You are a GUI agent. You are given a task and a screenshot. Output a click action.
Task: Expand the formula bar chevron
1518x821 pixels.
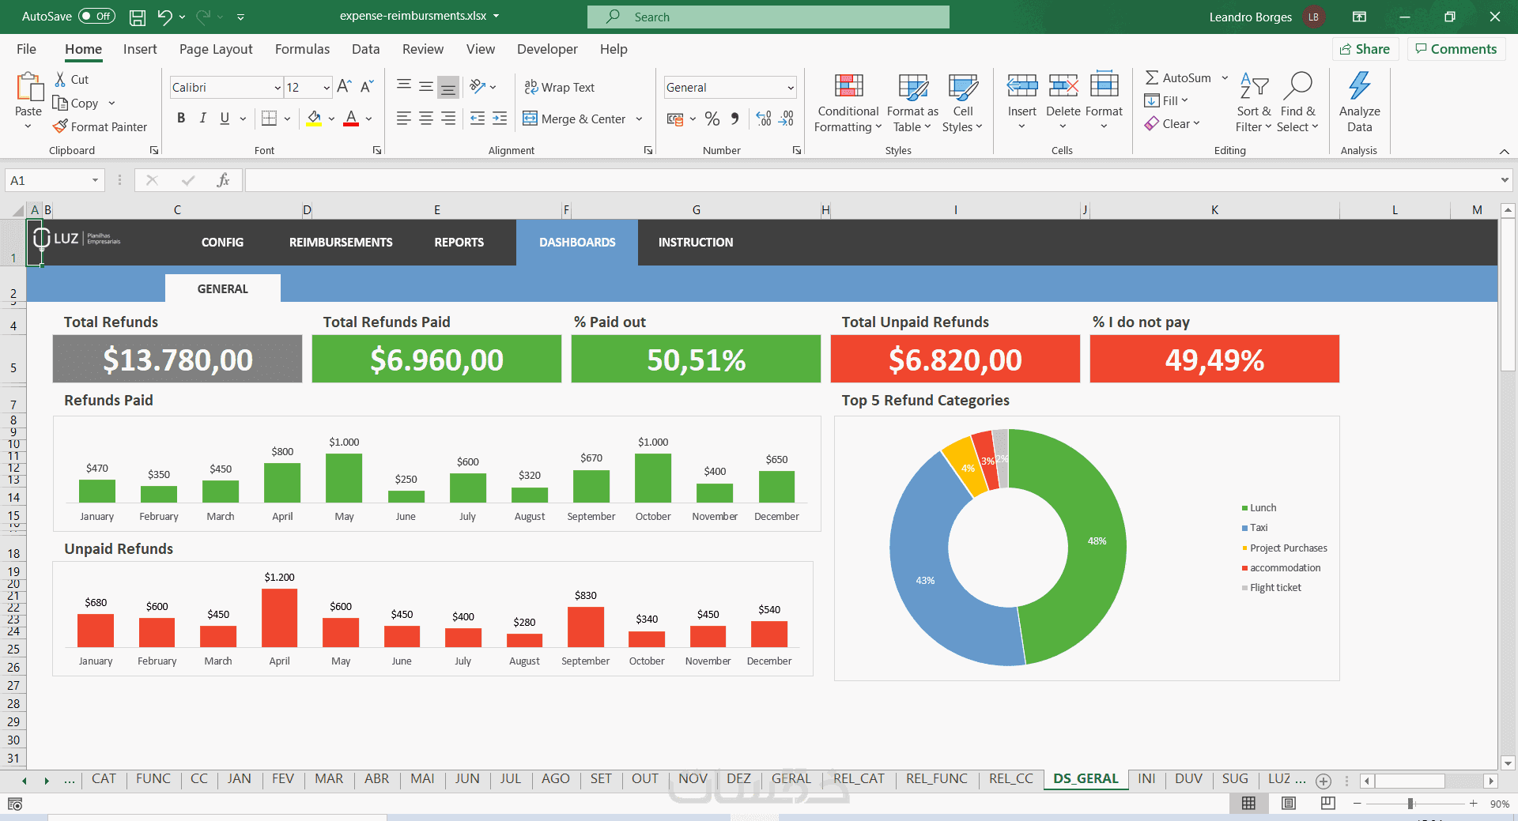(1504, 180)
